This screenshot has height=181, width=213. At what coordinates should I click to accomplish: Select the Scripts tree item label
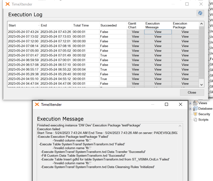pyautogui.click(x=203, y=120)
